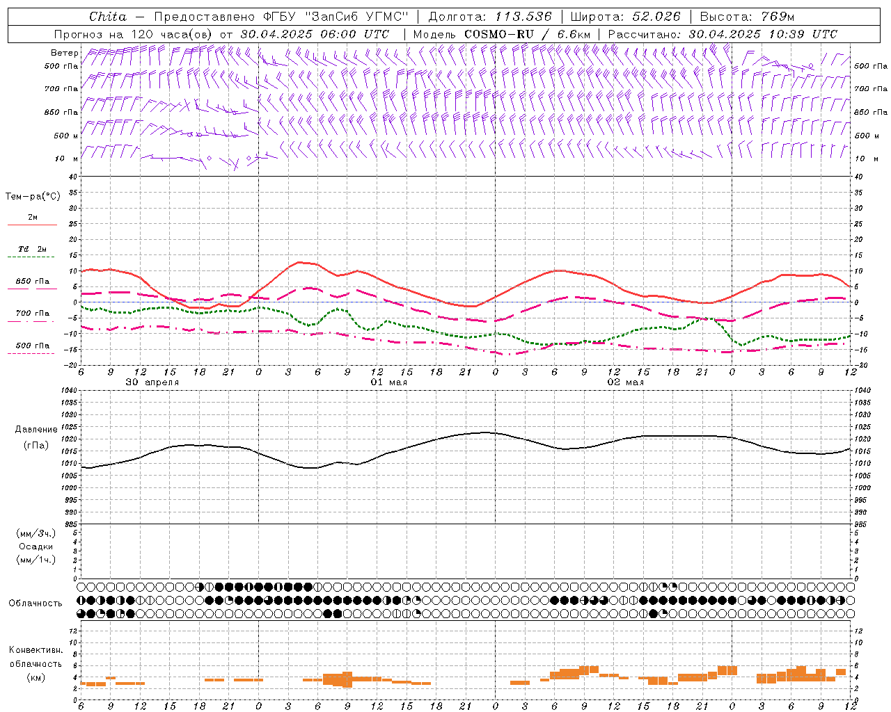Select the text "Предоставлено ФГБУ ЗапСиб УГМС"
Image resolution: width=891 pixels, height=712 pixels.
[x=281, y=17]
